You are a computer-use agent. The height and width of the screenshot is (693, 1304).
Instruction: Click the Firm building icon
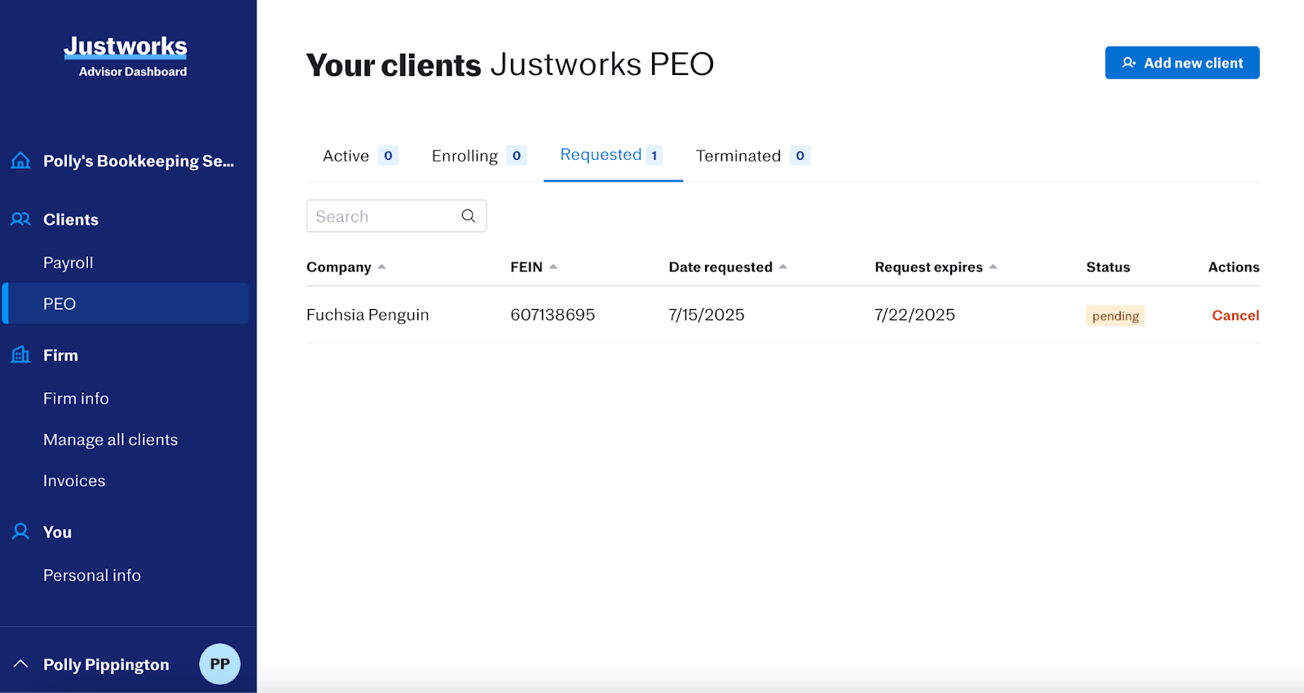21,355
